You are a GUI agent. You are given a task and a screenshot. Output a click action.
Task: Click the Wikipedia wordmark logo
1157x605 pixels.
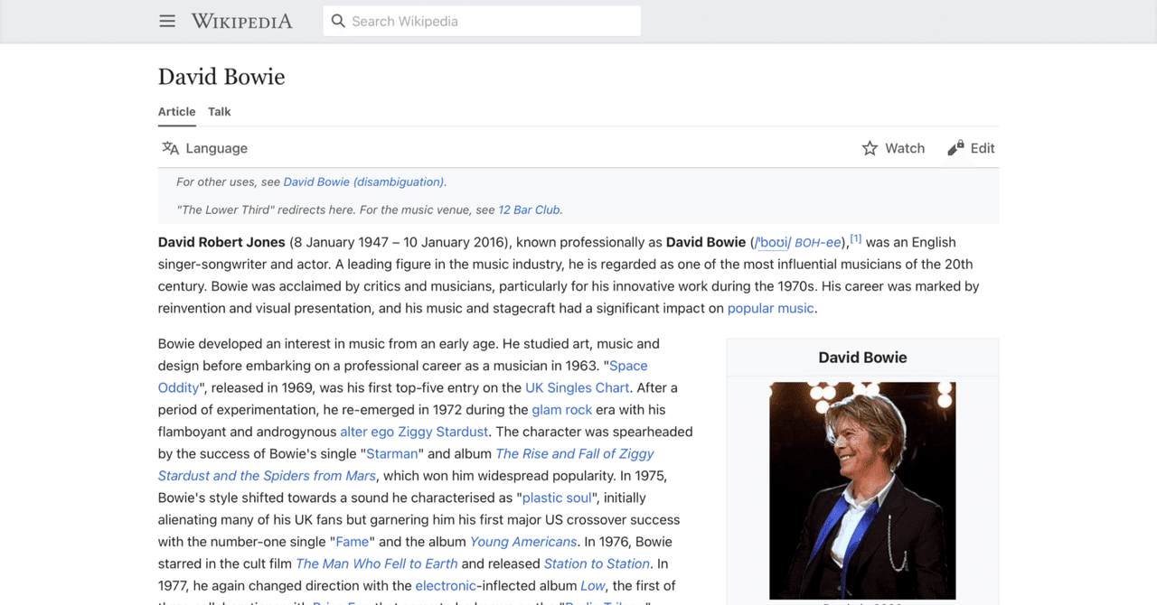[x=241, y=21]
